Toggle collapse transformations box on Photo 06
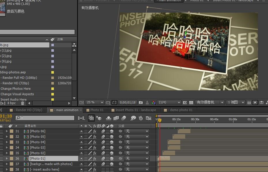 click(86, 131)
